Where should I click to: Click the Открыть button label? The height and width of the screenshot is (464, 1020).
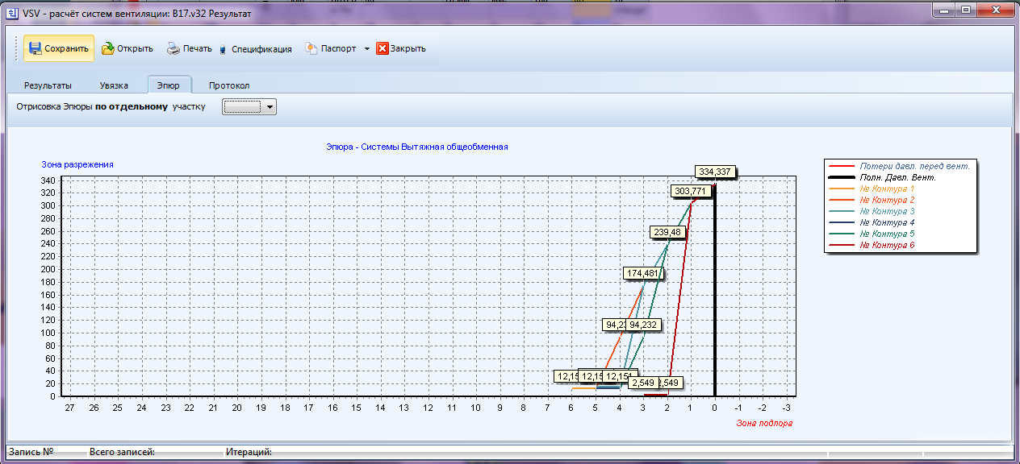(135, 48)
